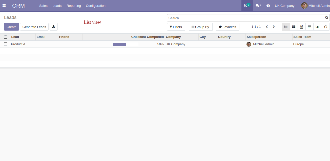Tick the select-all checkbox in header
The image size is (330, 161).
(6, 37)
